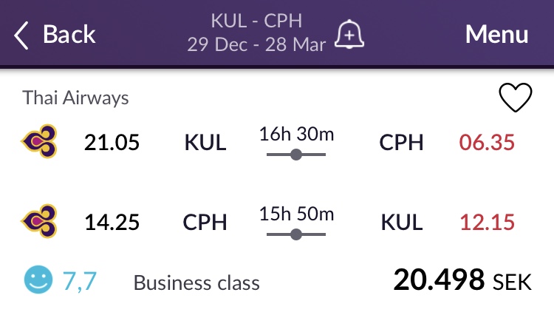The image size is (554, 318).
Task: Tap the smiley rating icon
Action: coord(36,281)
